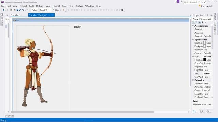Click the Navigate Backward toolbar icon
The height and width of the screenshot is (122, 218).
(x=4, y=10)
